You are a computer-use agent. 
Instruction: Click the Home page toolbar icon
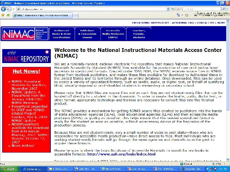coord(178,15)
